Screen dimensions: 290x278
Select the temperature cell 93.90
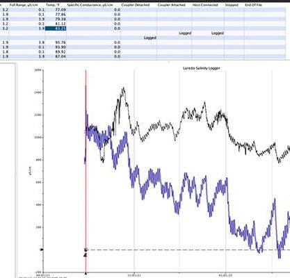(x=56, y=47)
